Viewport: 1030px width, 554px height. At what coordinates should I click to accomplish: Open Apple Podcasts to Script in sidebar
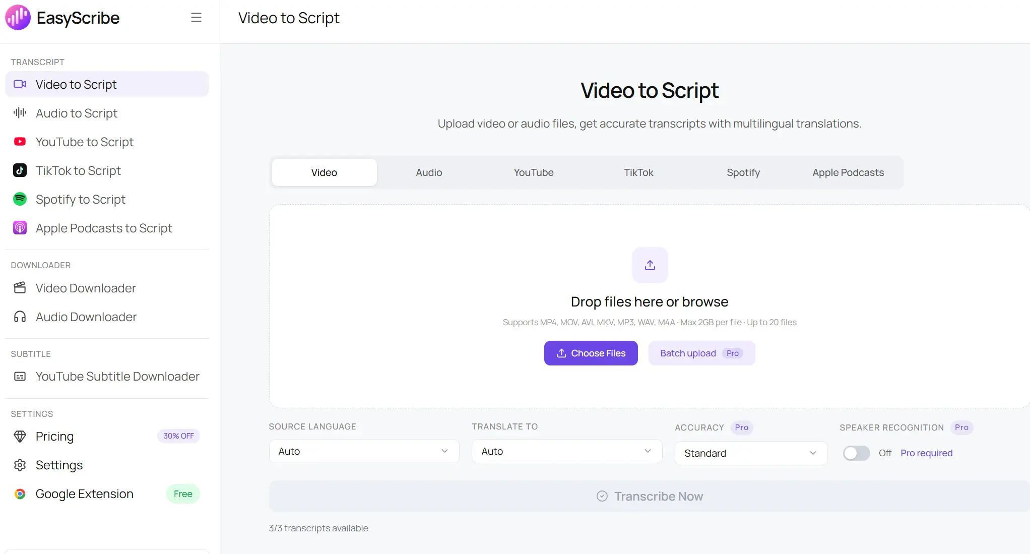coord(107,228)
